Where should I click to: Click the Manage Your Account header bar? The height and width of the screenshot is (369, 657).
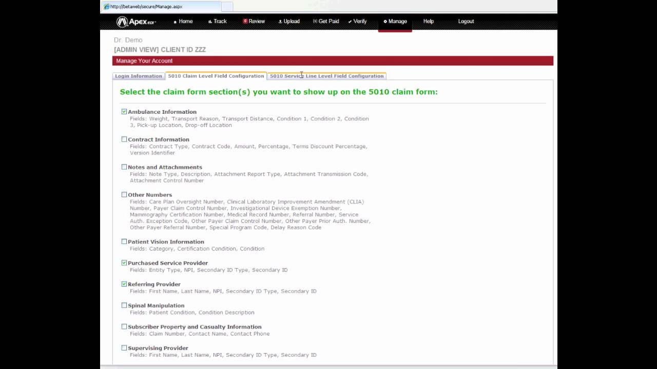coord(333,60)
